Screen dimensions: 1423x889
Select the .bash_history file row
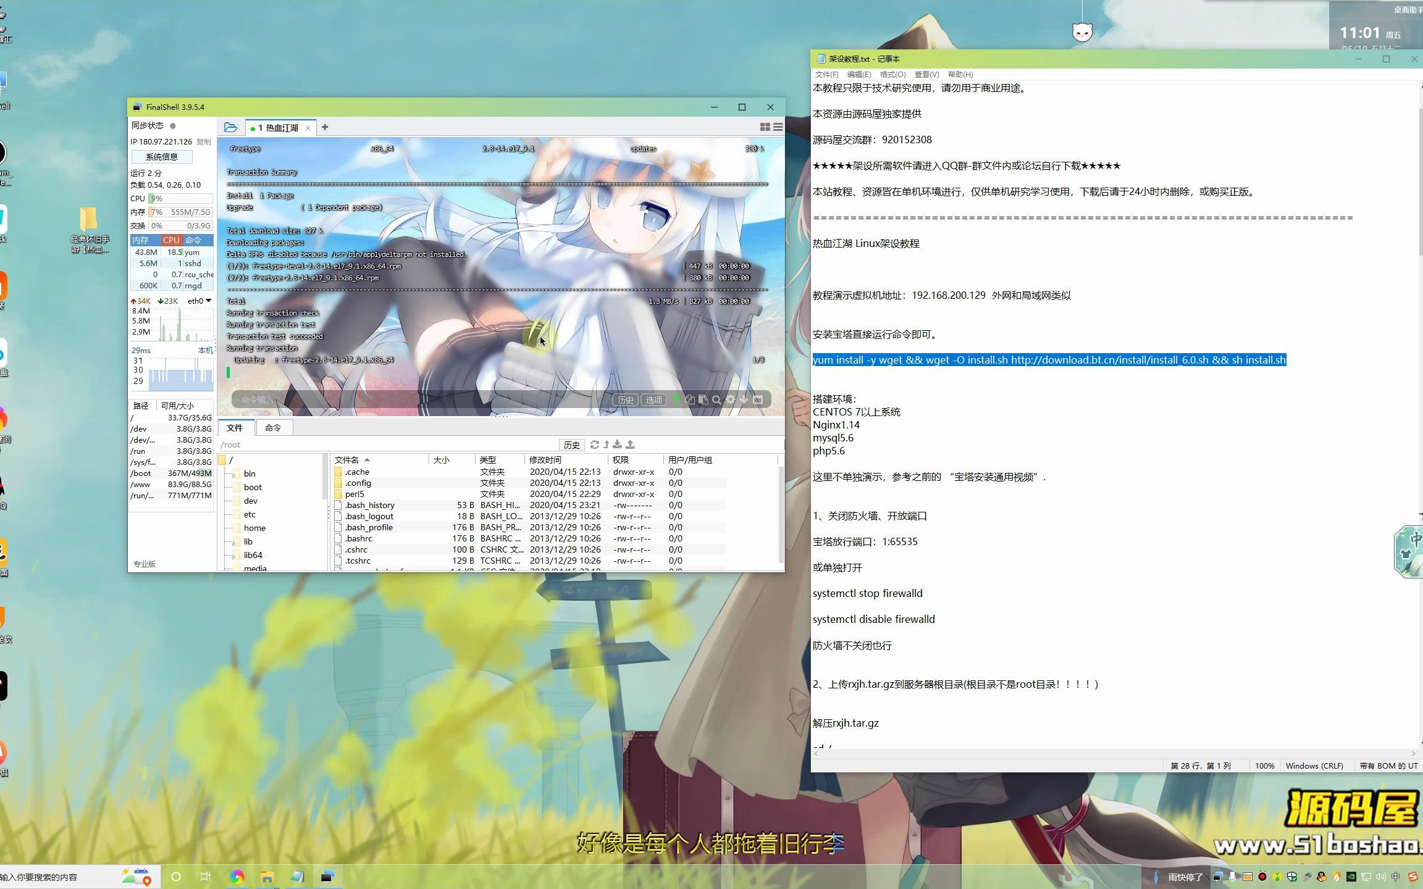point(529,505)
